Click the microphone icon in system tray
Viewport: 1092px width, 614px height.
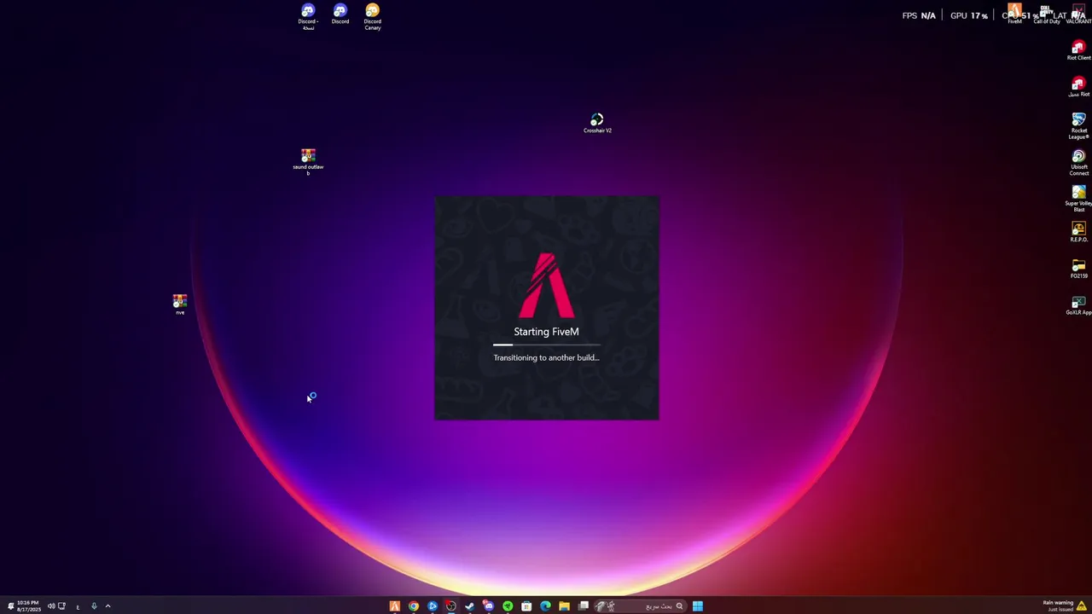point(94,606)
